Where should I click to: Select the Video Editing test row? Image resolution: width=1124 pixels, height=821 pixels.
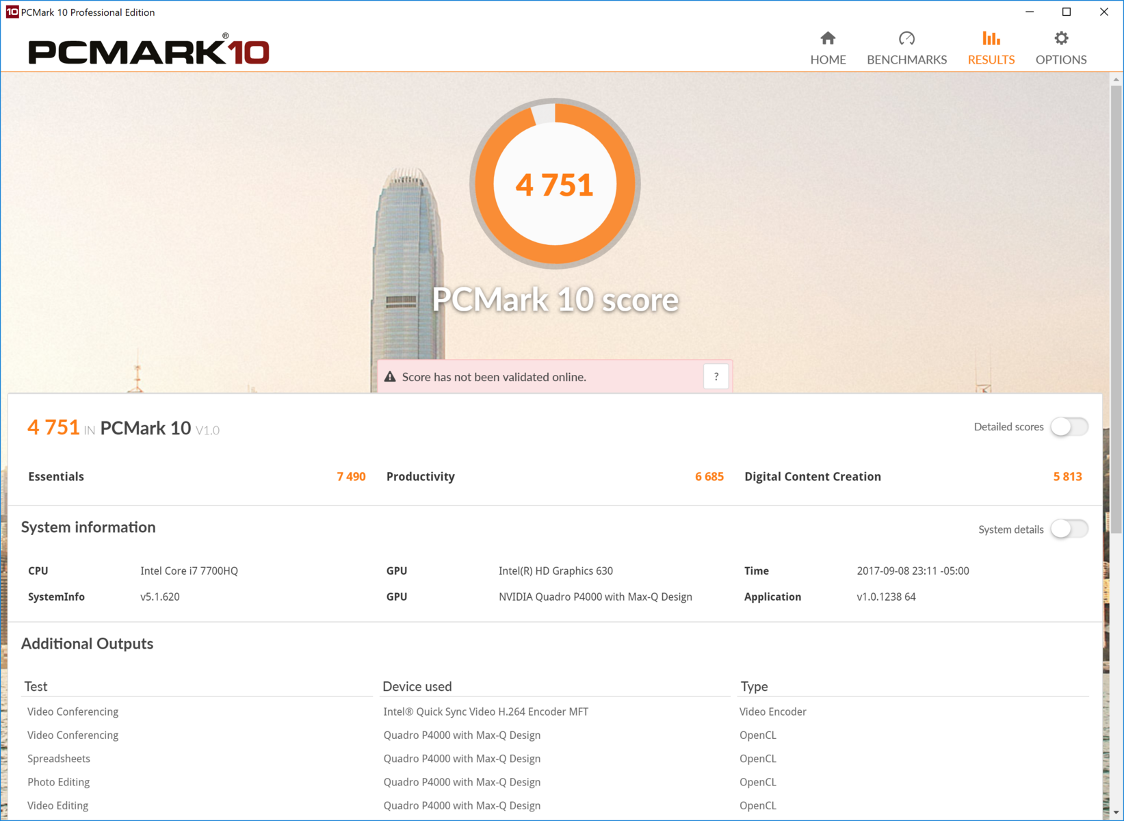tap(555, 805)
